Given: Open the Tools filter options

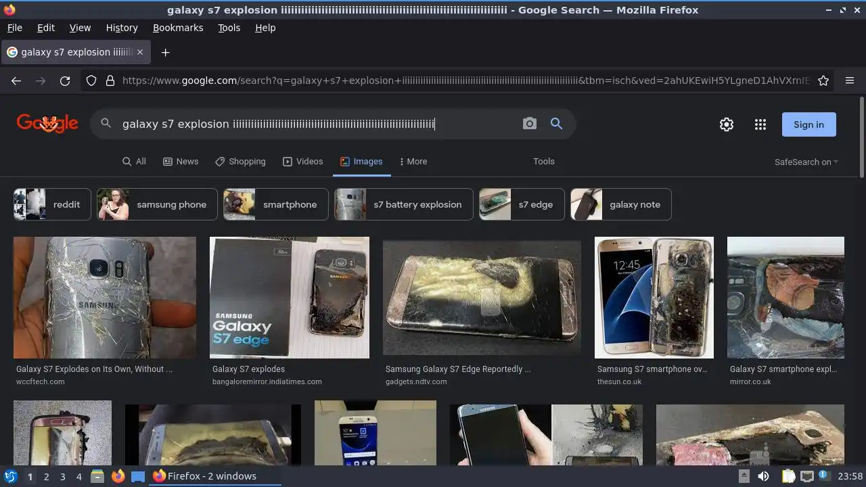Looking at the screenshot, I should tap(543, 162).
